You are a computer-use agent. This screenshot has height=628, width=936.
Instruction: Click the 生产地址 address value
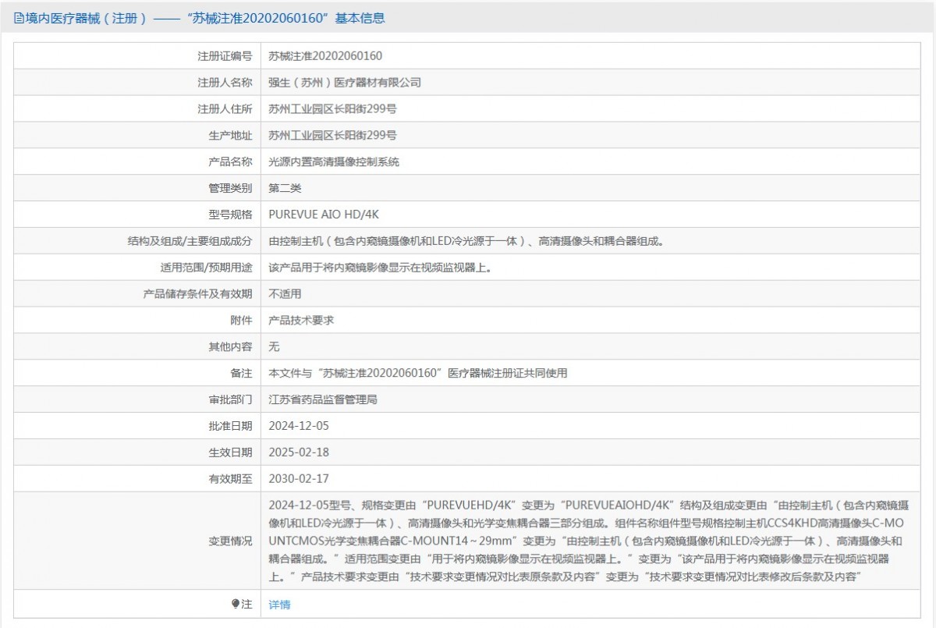[x=333, y=136]
